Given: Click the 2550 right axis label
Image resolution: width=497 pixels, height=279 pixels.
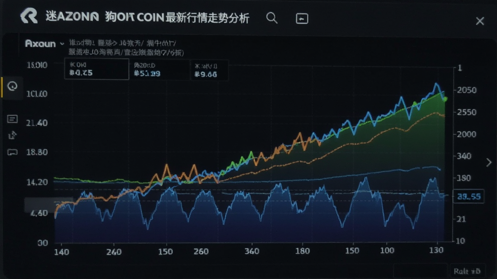Looking at the screenshot, I should [x=466, y=112].
